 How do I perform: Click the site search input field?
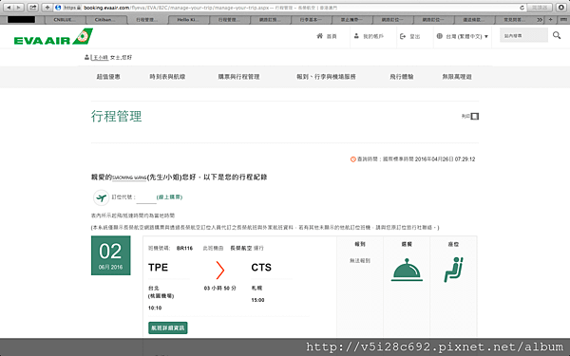(x=523, y=36)
